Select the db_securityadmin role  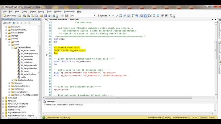[x=28, y=74]
